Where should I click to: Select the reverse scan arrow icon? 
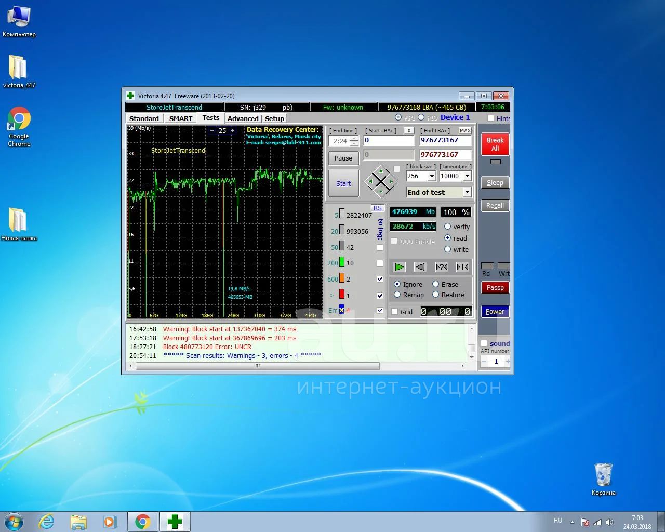tap(420, 267)
